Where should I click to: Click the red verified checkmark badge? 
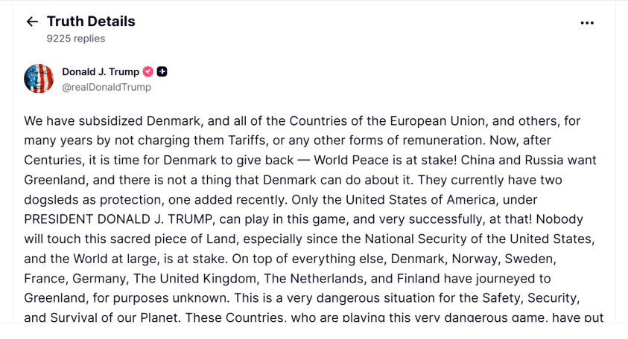pyautogui.click(x=148, y=72)
